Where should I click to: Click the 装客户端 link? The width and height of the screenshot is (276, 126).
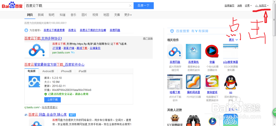[69, 48]
